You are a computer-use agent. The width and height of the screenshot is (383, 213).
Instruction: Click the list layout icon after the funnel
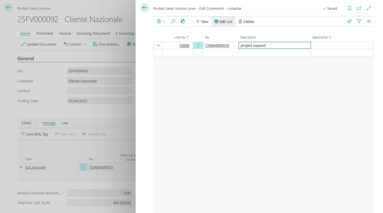point(369,22)
